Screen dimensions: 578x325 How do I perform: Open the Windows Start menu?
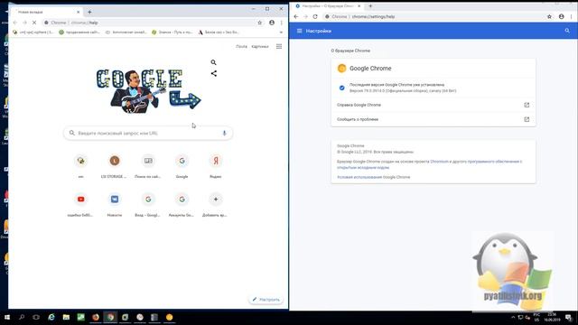point(7,317)
